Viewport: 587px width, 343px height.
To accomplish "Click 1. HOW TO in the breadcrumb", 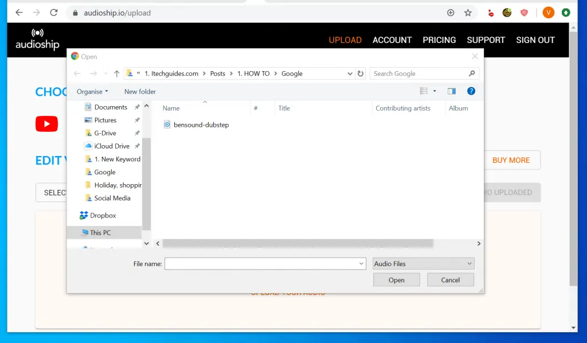I will [x=253, y=74].
